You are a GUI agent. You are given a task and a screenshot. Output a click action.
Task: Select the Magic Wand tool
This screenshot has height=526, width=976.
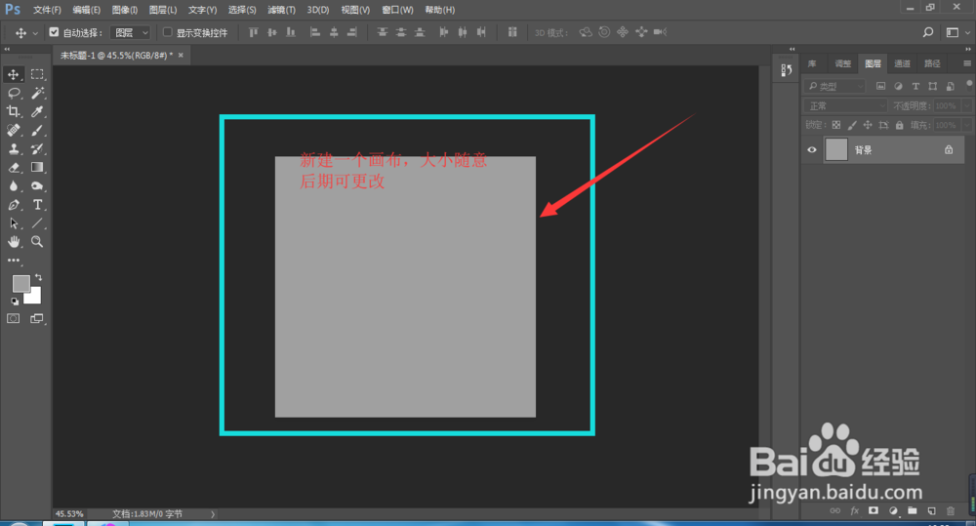(x=37, y=94)
